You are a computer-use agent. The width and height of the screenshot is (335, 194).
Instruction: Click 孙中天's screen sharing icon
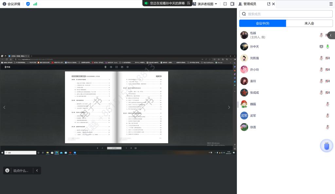tap(321, 47)
